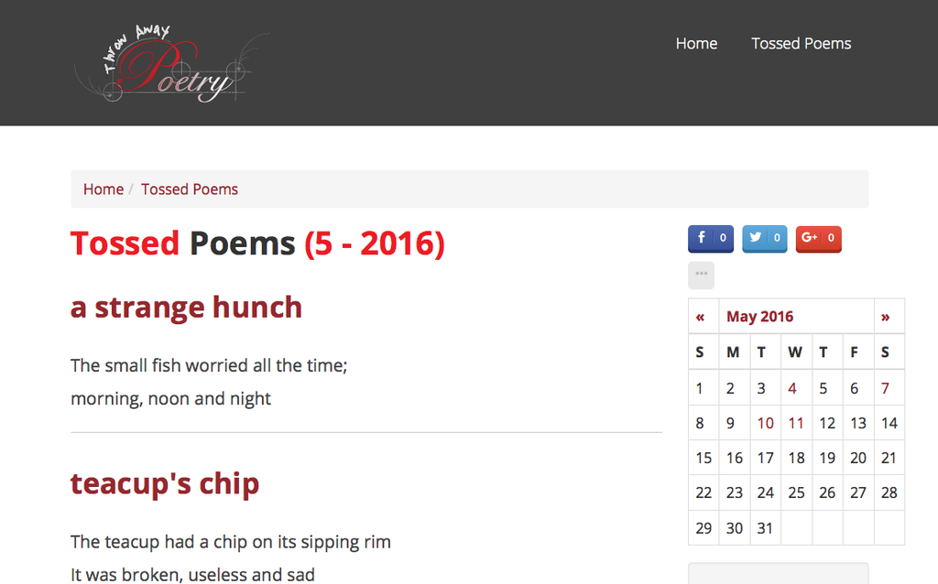Click the Throw Away Poetry logo
The height and width of the screenshot is (584, 938).
[171, 63]
